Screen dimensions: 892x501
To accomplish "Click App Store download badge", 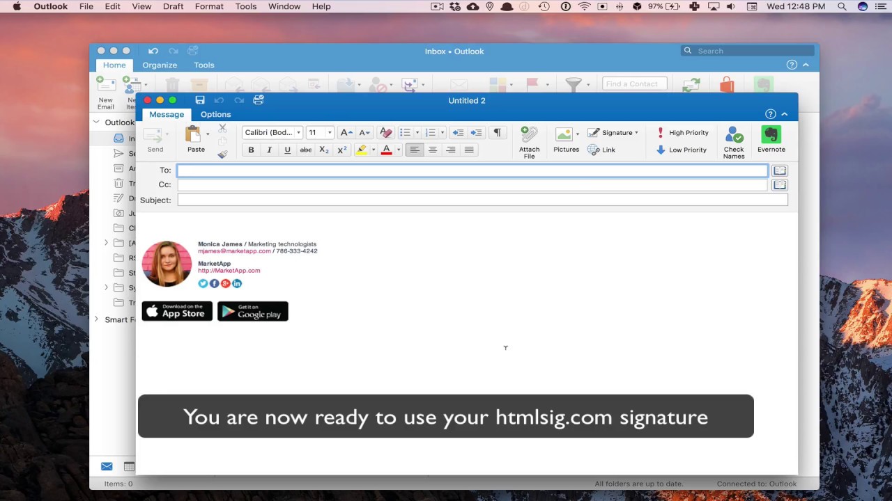I will 177,311.
